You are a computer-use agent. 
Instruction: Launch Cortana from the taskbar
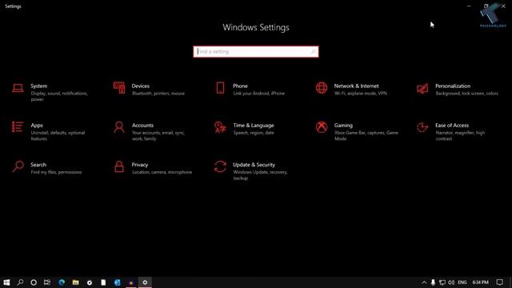(34, 282)
